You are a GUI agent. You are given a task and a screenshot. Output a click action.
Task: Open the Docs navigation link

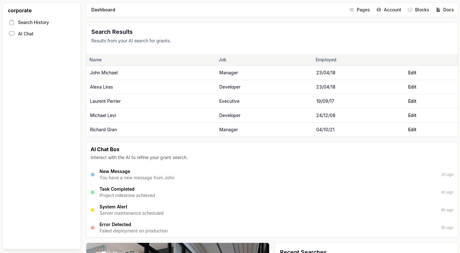(448, 10)
